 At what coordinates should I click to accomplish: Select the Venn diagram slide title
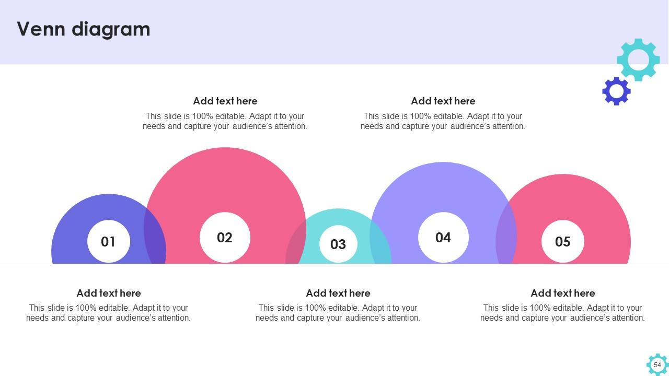point(84,29)
